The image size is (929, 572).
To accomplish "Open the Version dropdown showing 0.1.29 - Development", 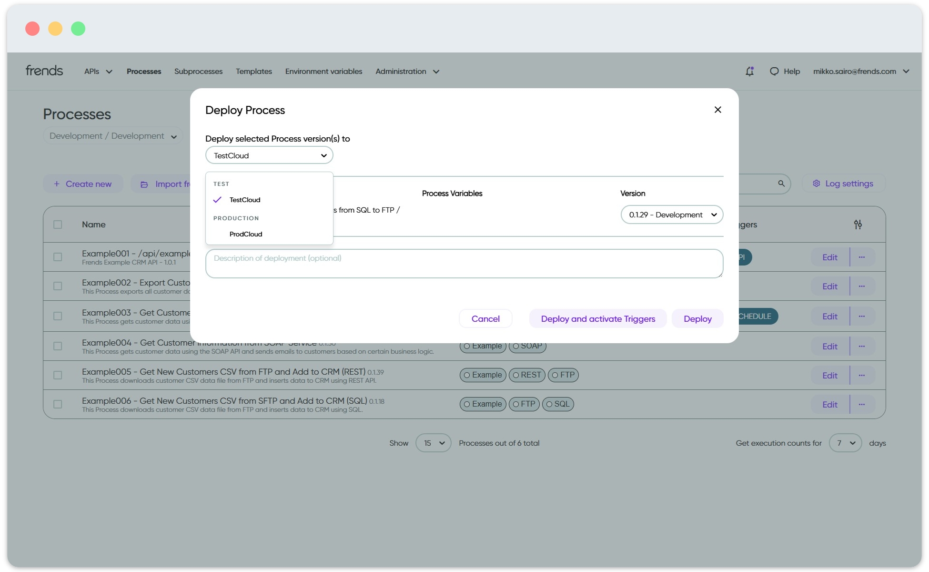I will [672, 214].
